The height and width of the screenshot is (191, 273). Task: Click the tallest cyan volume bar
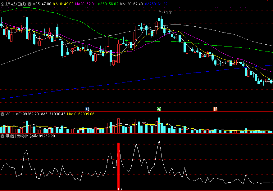click(159, 126)
